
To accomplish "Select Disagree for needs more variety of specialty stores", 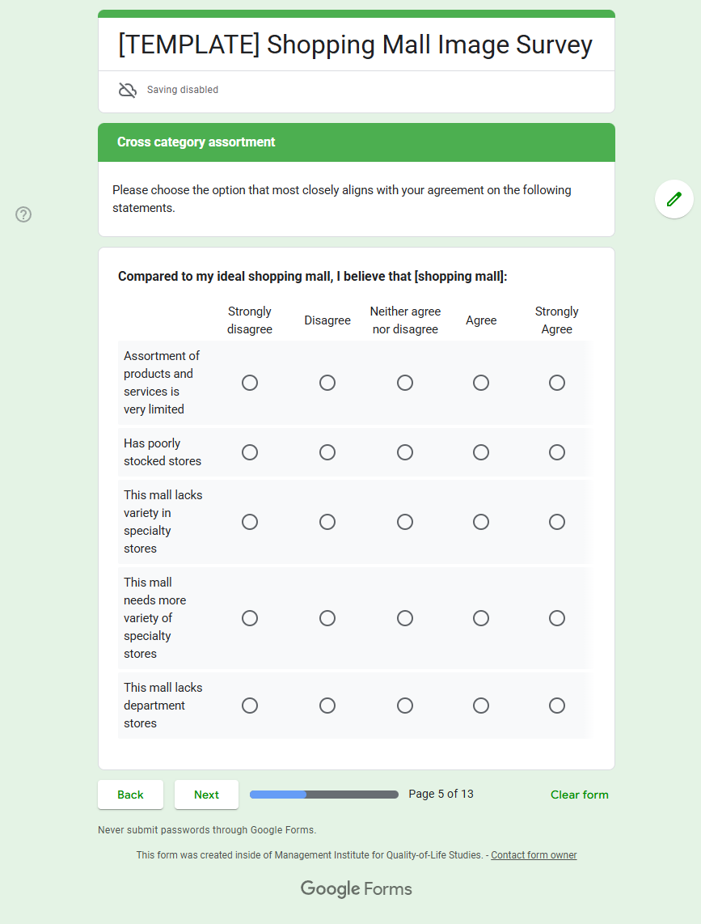I will 327,618.
